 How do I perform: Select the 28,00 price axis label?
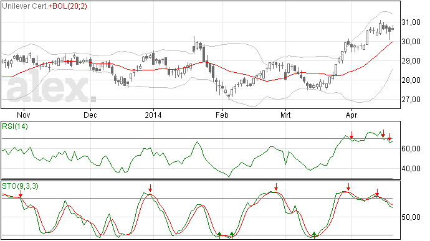point(411,80)
